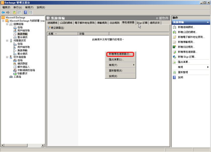Click 新增傳送連接器... in action pane

[188, 52]
